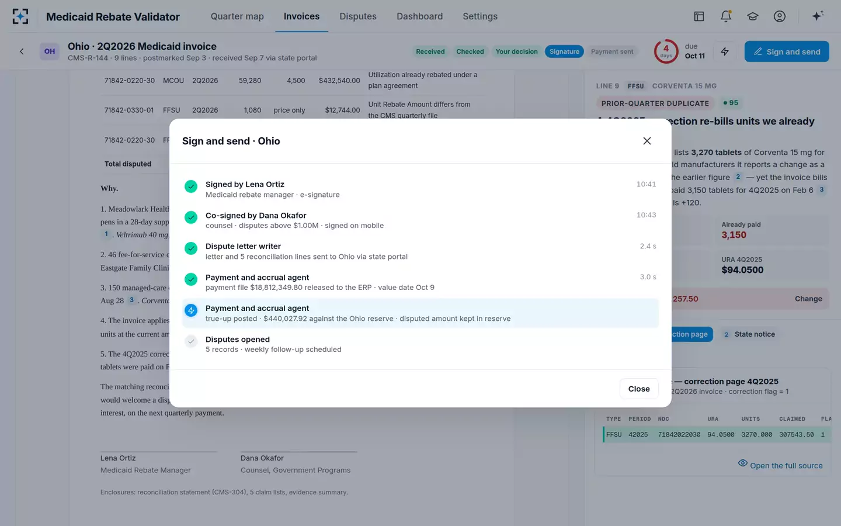Image resolution: width=841 pixels, height=526 pixels.
Task: Open the AI sparkle assistant icon
Action: tap(818, 16)
